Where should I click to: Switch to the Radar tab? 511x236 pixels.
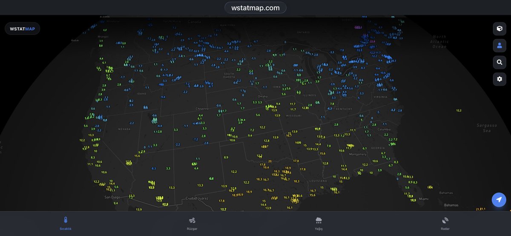point(445,223)
